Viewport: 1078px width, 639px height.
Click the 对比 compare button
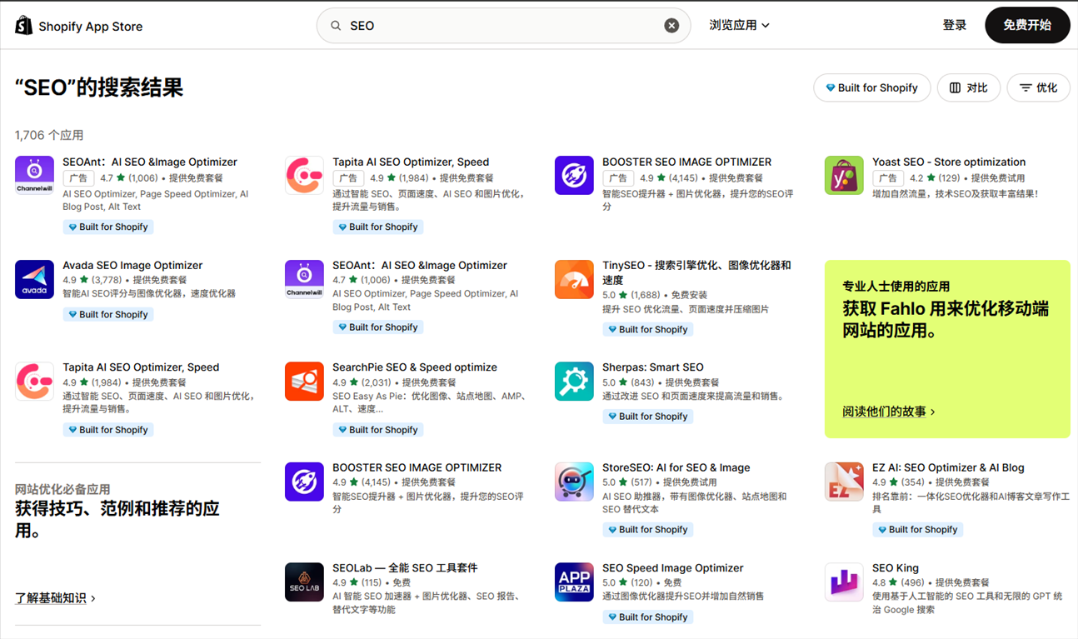pos(969,87)
